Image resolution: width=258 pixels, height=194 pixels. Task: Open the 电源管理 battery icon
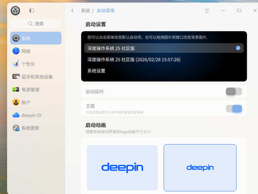click(16, 89)
